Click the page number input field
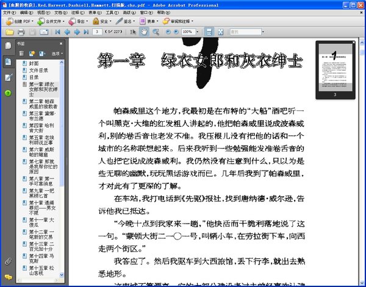Image resolution: width=366 pixels, height=287 pixels. click(97, 32)
